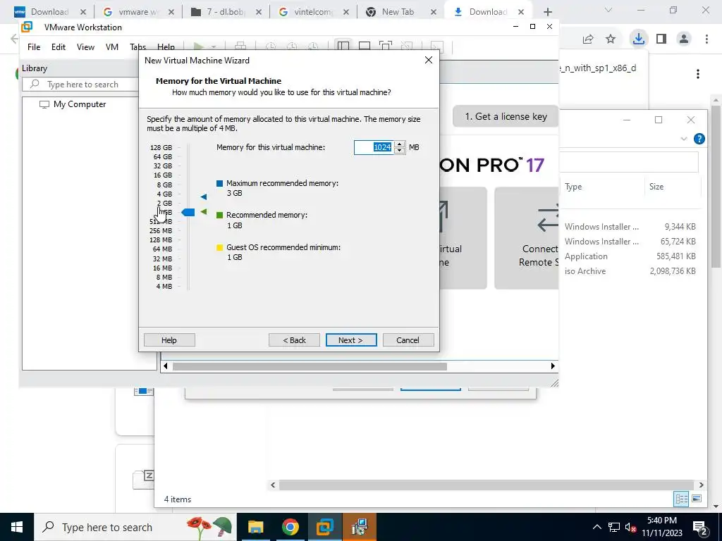
Task: Bookmark this page with the star icon
Action: (x=611, y=39)
